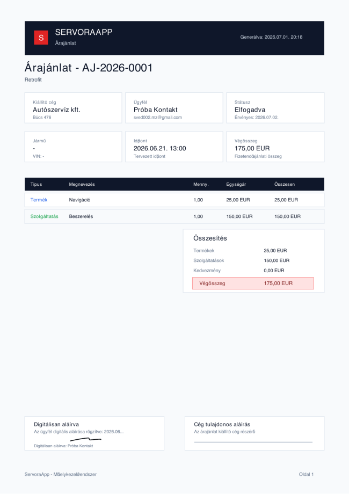Click the generation date 2026.07.01. 20:18
The image size is (349, 494).
pos(283,37)
